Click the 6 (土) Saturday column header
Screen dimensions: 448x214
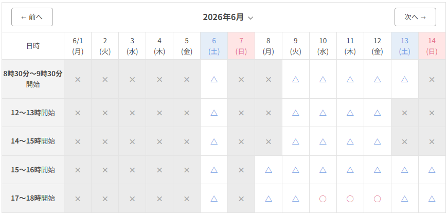[214, 46]
